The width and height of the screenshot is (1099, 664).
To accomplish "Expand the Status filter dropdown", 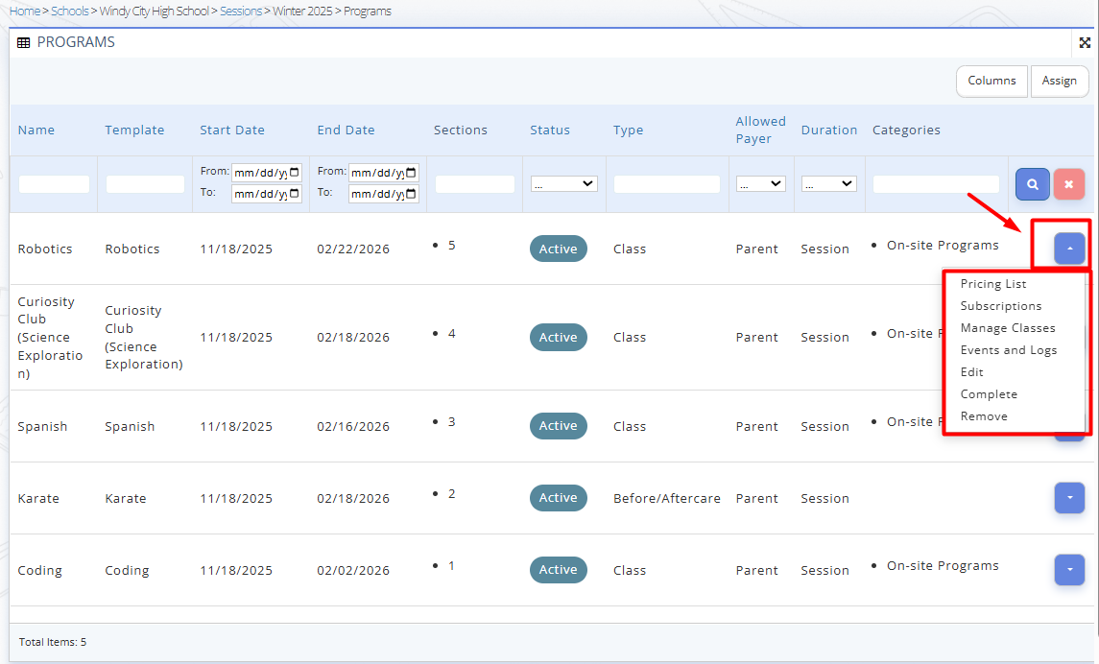I will click(563, 184).
